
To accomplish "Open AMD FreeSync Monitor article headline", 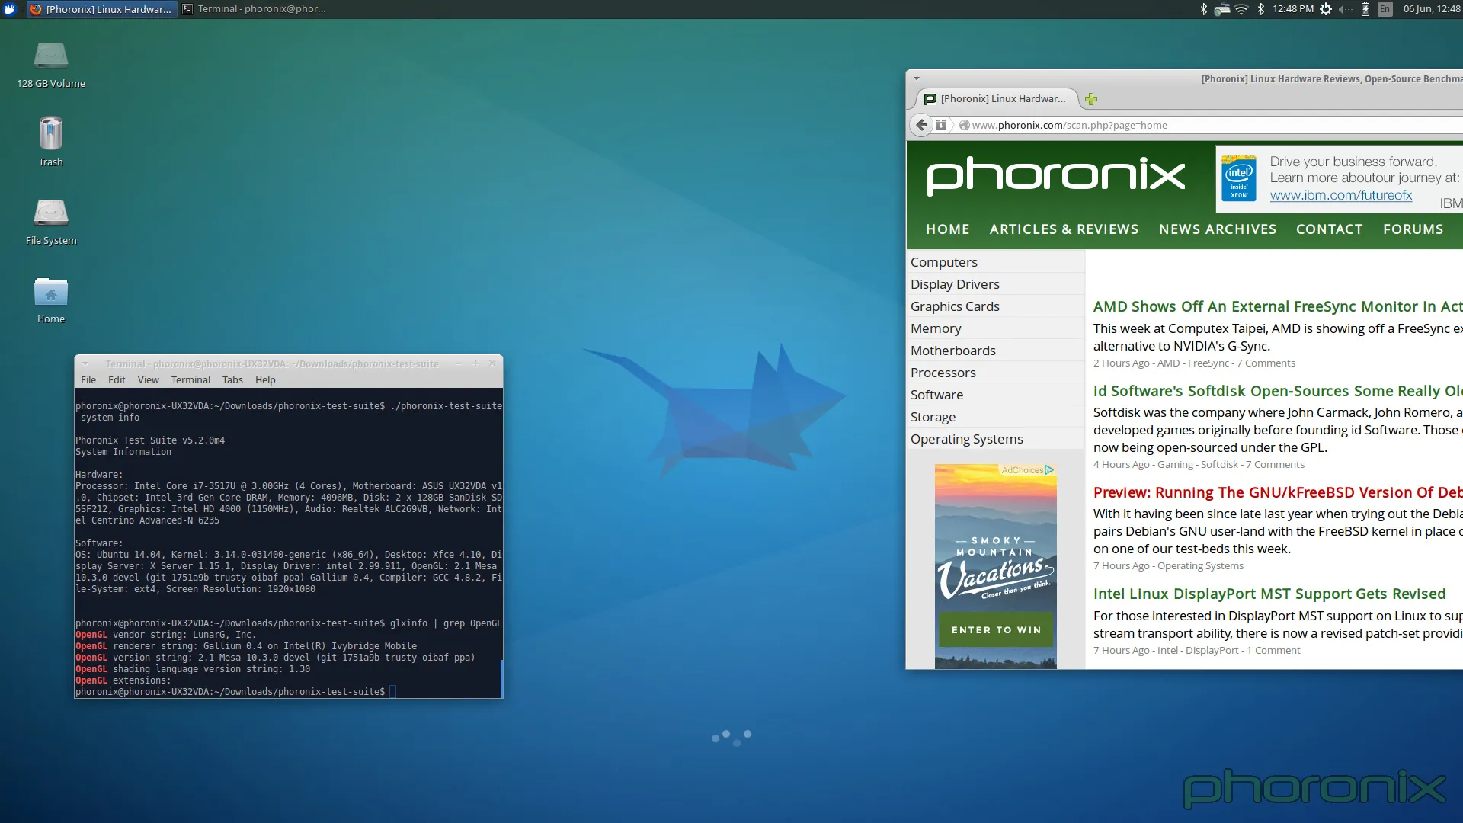I will pyautogui.click(x=1278, y=306).
